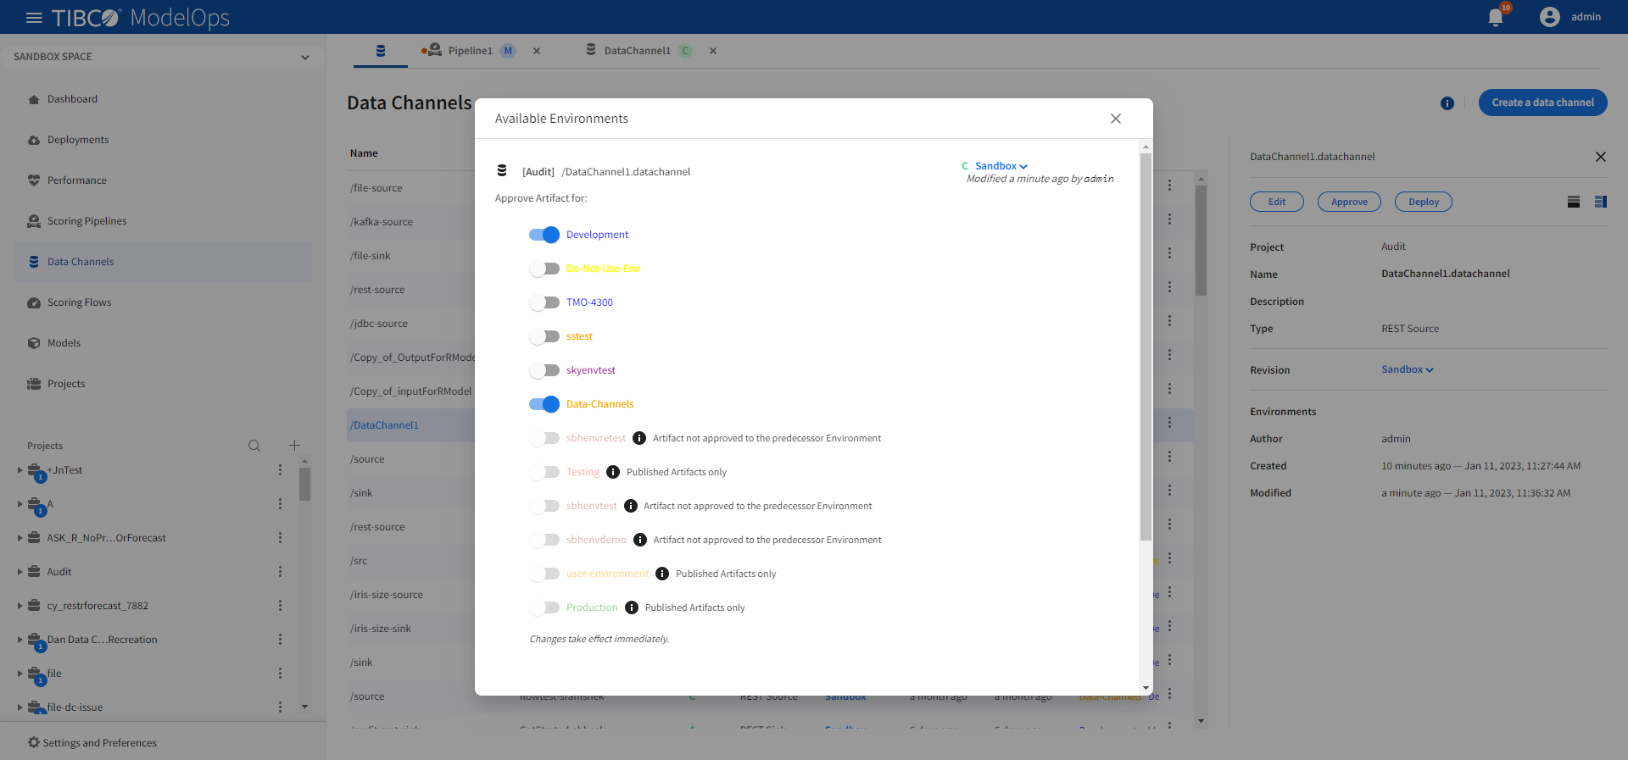Viewport: 1628px width, 760px height.
Task: Show info for sbhenvretest environment
Action: pyautogui.click(x=639, y=438)
